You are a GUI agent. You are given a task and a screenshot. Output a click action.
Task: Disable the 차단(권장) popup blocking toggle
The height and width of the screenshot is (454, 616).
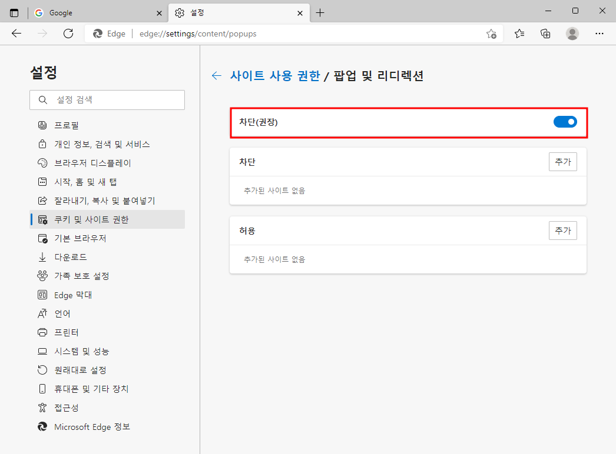(565, 122)
